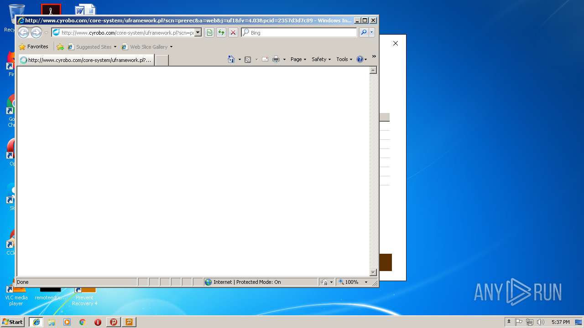Click the Home page icon
Screen dimensions: 584x328
coord(231,59)
